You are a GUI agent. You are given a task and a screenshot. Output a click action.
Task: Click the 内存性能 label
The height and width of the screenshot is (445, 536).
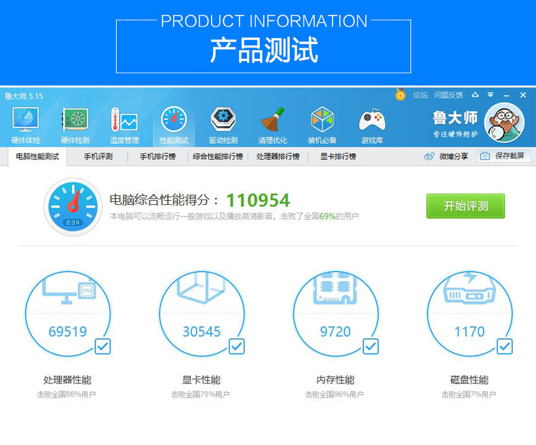pos(335,379)
